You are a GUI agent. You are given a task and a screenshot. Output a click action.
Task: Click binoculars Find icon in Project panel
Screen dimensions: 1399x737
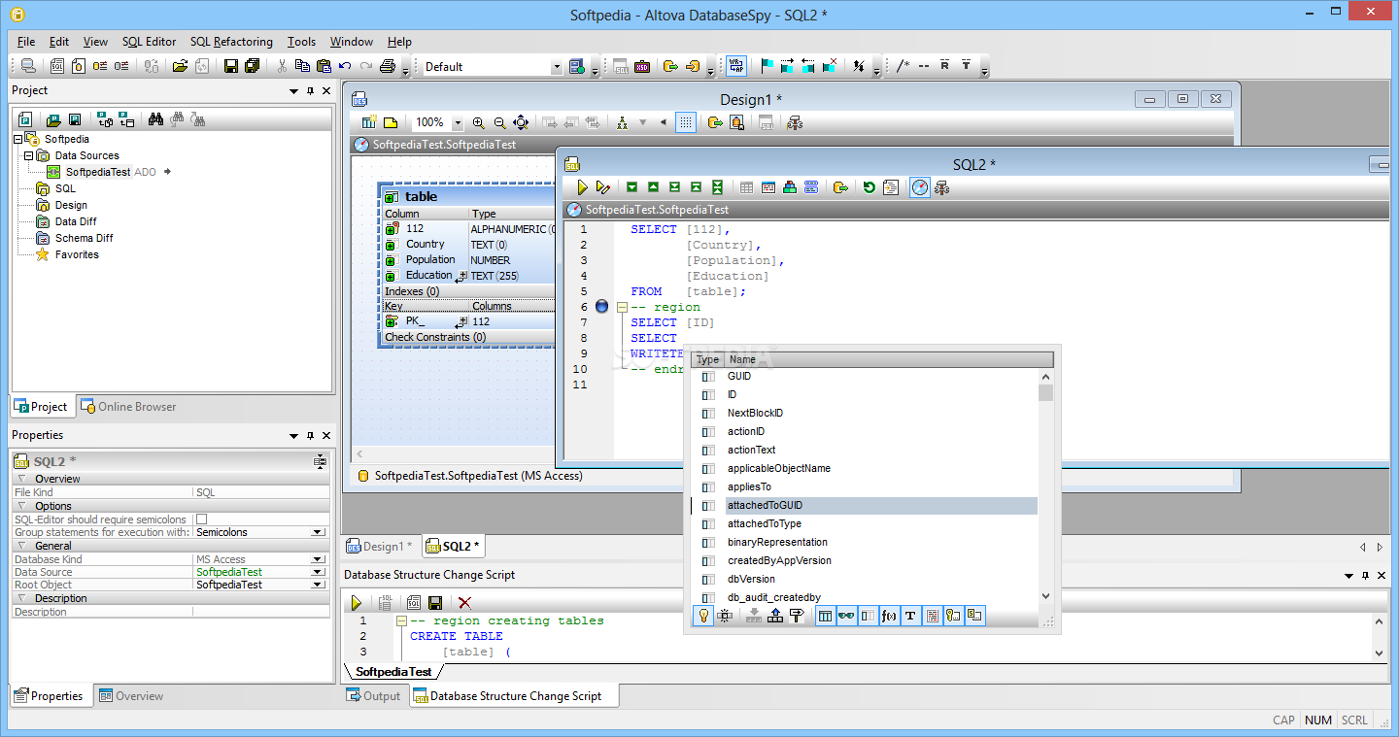pyautogui.click(x=155, y=119)
